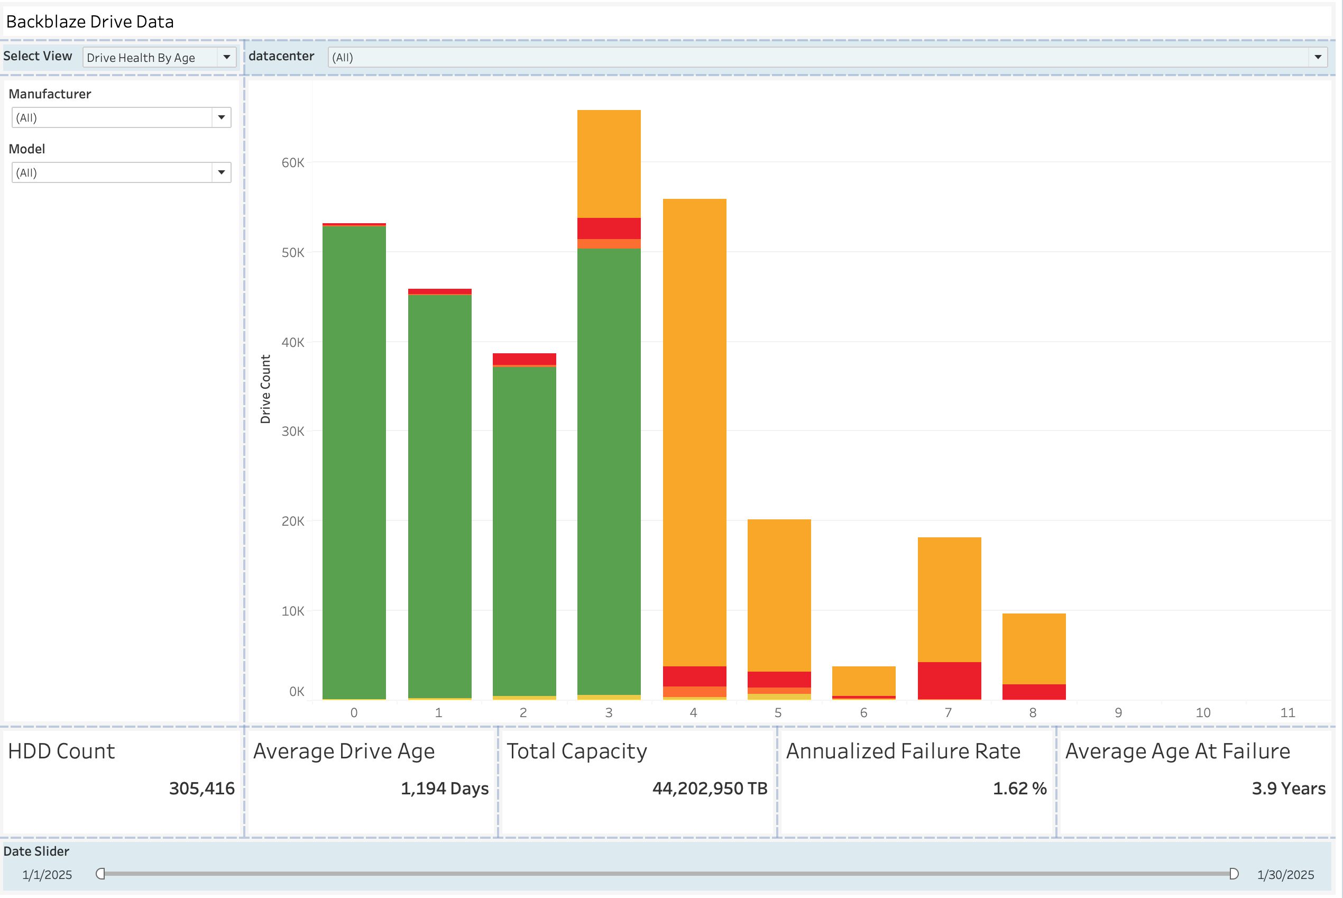Select the orange segment of age 7 bar
This screenshot has height=898, width=1343.
(949, 600)
